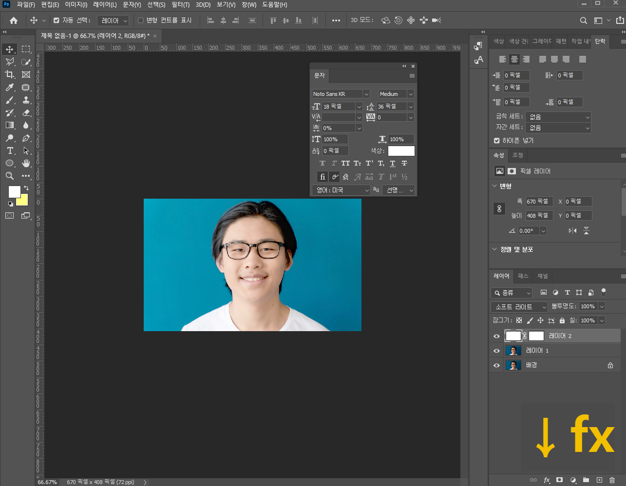Open the Noto Sans KR font dropdown
Screen dimensions: 626x486
366,94
